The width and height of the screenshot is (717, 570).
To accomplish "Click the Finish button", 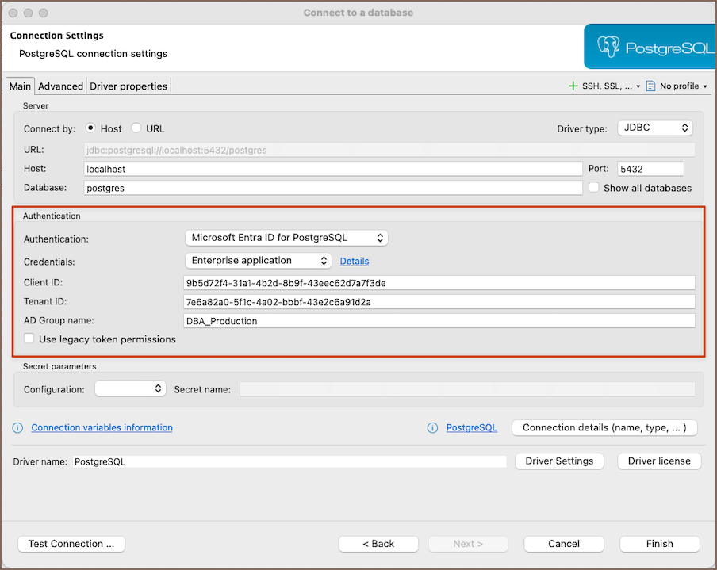I will click(x=659, y=544).
